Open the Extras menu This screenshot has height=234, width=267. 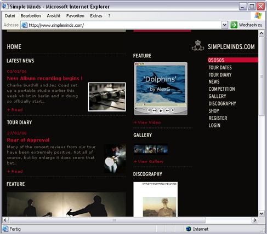click(x=96, y=16)
